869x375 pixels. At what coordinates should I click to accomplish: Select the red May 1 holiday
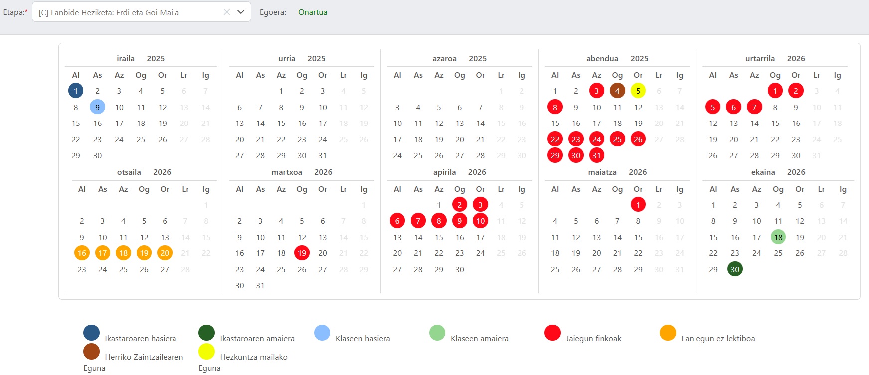click(x=638, y=204)
